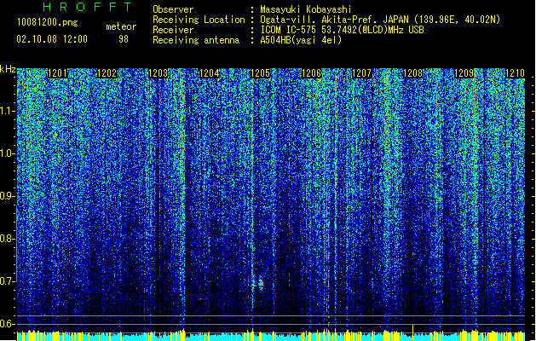The width and height of the screenshot is (536, 341).
Task: Click the 1201 time marker
Action: [57, 73]
